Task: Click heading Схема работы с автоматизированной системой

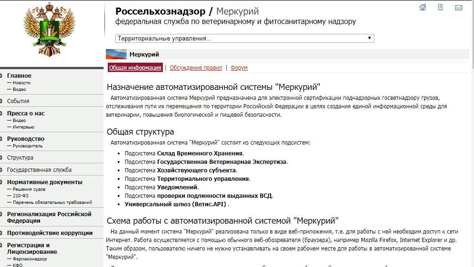Action: click(223, 221)
